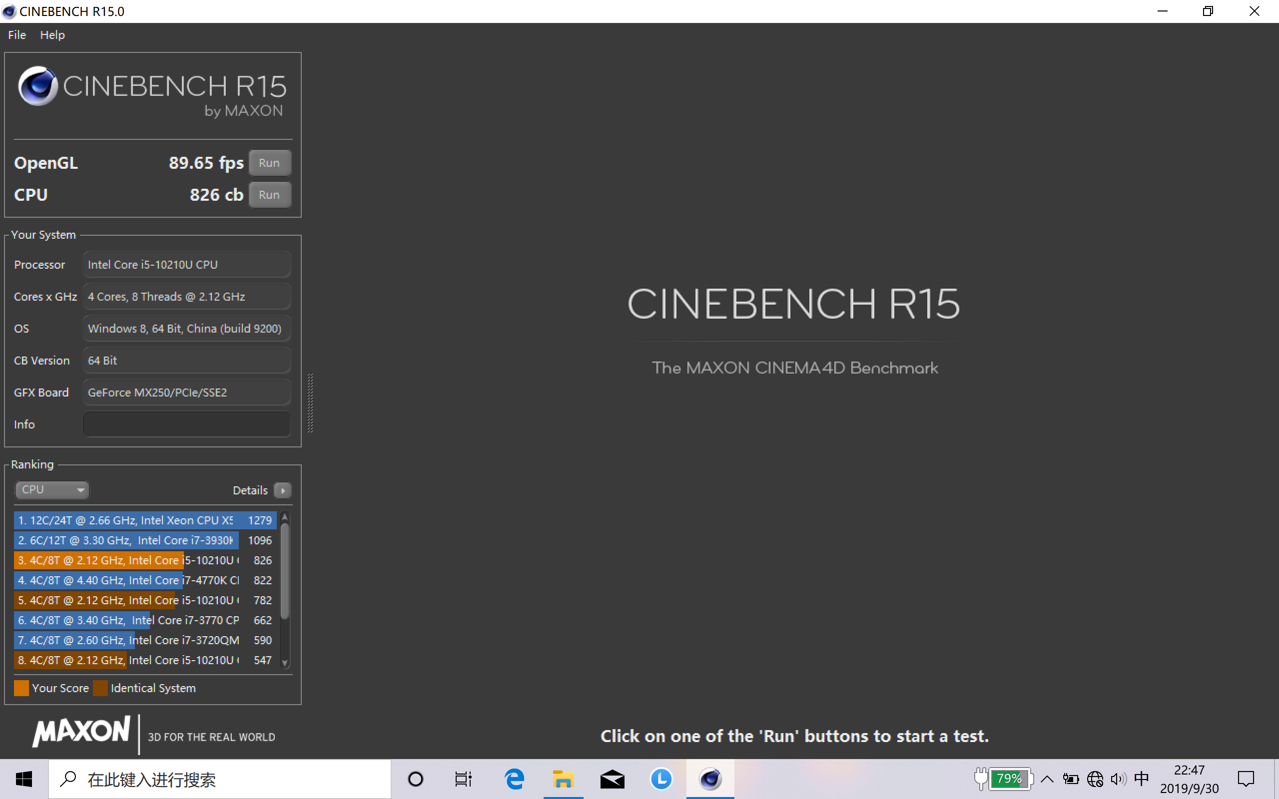Click the Identical System brown legend swatch
The image size is (1279, 799).
(x=100, y=688)
